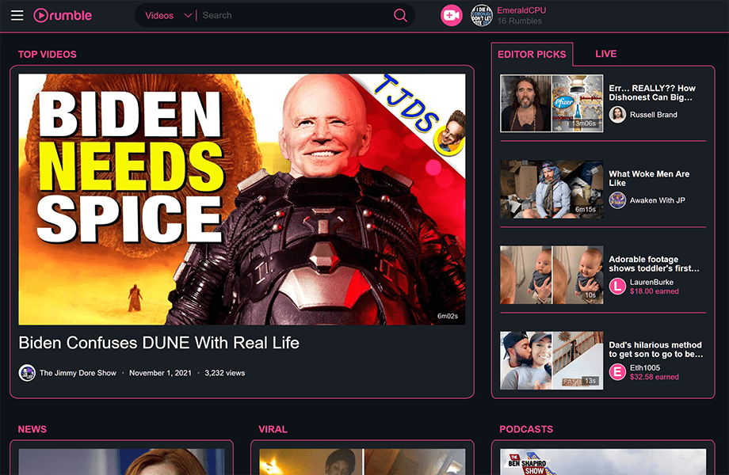Viewport: 729px width, 475px height.
Task: Open the What Woke Men Are Like thumbnail
Action: 552,189
